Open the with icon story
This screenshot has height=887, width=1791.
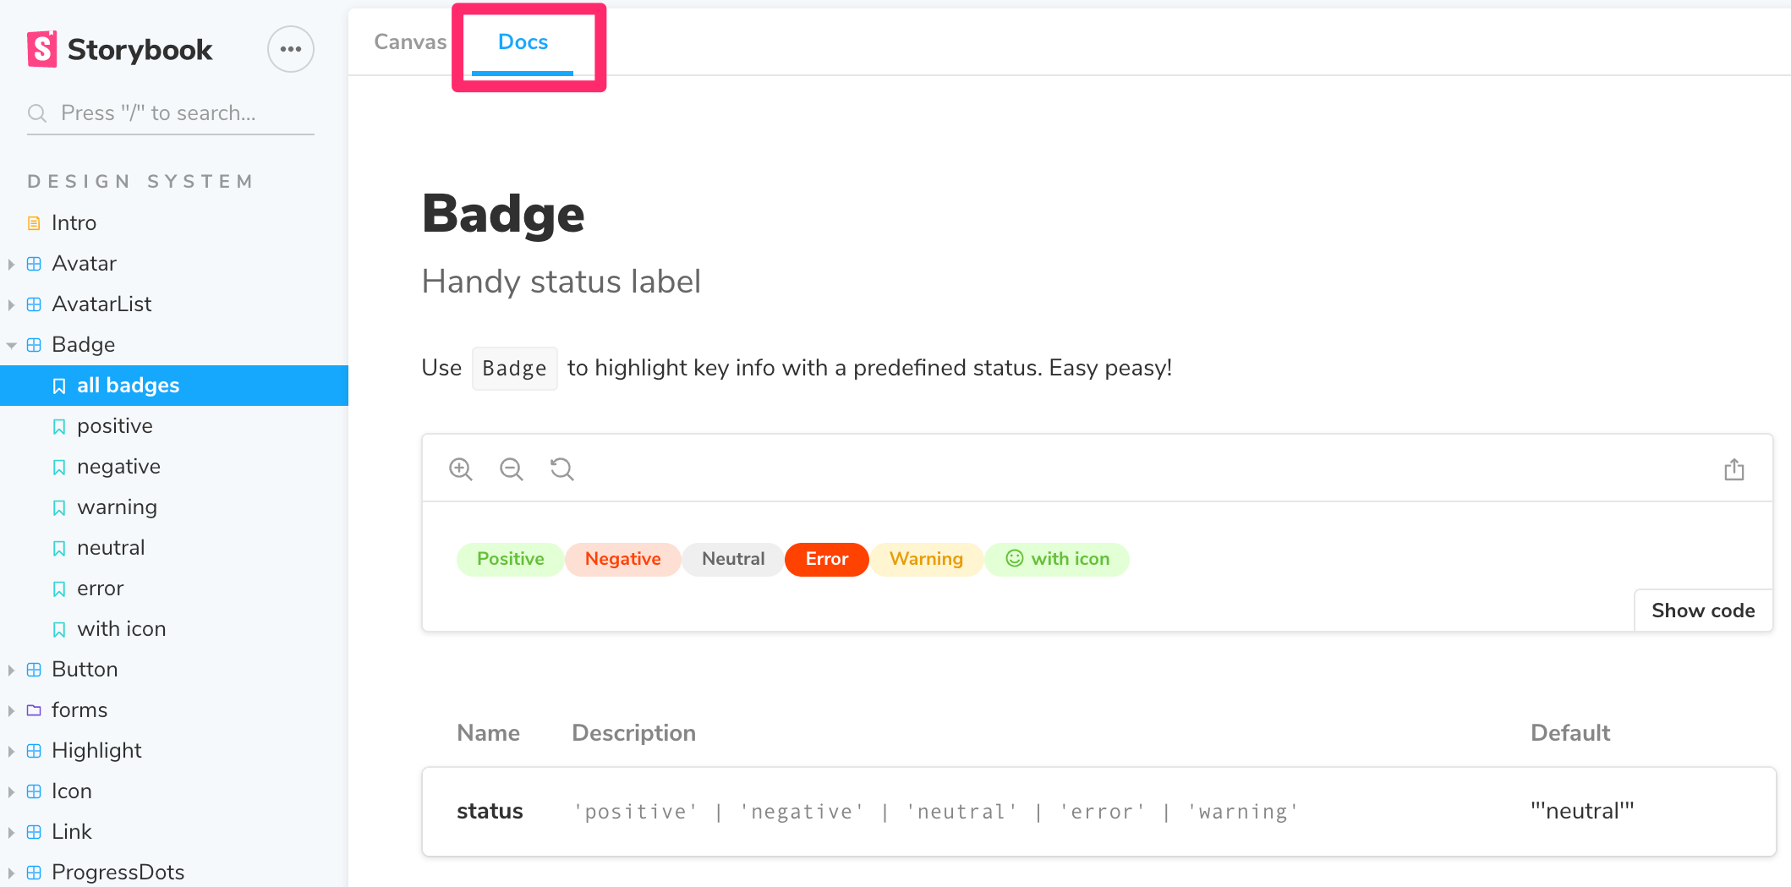[x=121, y=628]
